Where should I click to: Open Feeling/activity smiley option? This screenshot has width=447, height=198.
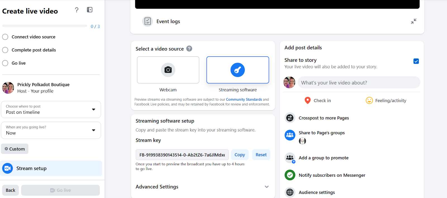pyautogui.click(x=369, y=100)
